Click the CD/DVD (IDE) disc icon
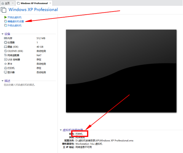The height and width of the screenshot is (153, 183). (6, 51)
